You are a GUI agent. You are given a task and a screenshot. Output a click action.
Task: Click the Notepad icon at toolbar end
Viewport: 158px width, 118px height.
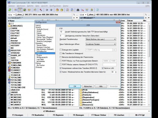coord(97,10)
